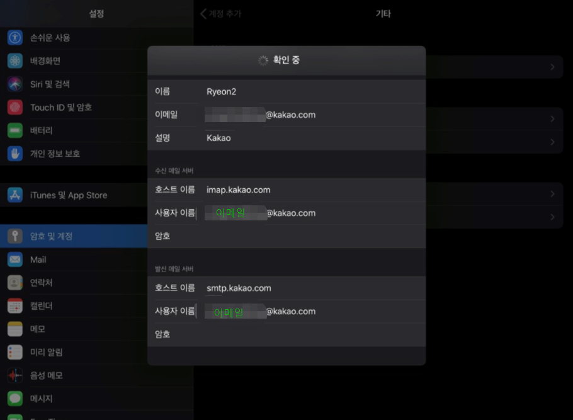Open the 캘린더 settings row
The image size is (573, 420).
tap(74, 306)
